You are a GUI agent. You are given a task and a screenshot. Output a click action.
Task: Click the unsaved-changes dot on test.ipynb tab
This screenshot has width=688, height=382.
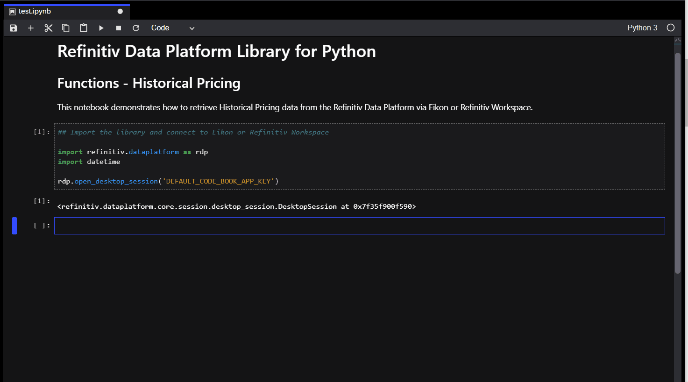[x=120, y=11]
